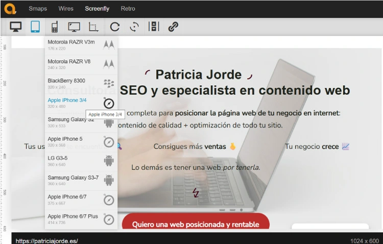
Task: Click 'Lo demás es tener una web por tenerla' text
Action: (196, 167)
